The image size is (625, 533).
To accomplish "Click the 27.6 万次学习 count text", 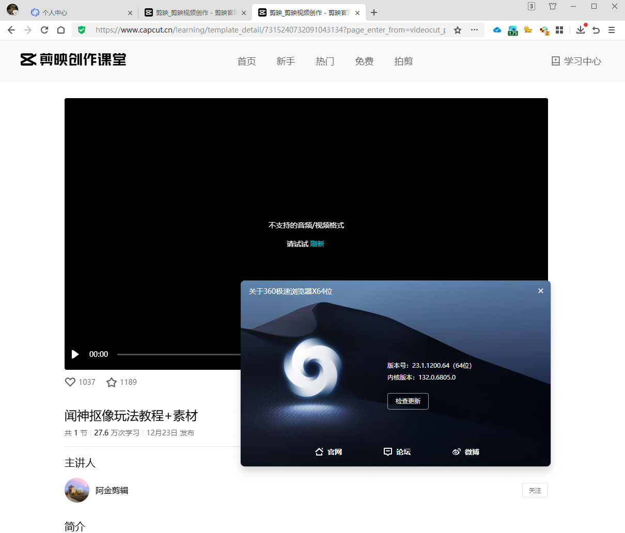I will click(x=117, y=433).
